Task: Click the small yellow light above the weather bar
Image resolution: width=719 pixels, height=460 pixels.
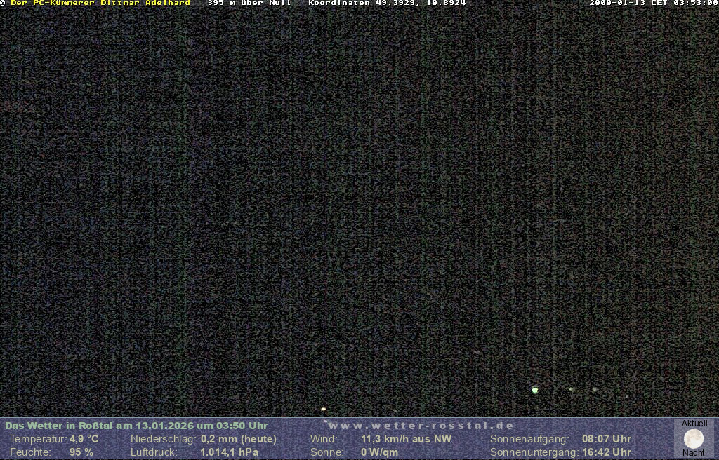Action: [323, 409]
